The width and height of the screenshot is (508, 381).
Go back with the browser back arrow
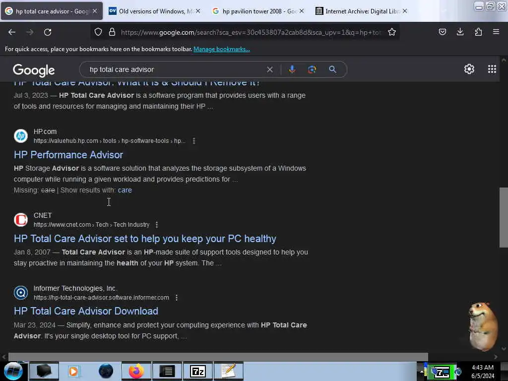(x=12, y=32)
